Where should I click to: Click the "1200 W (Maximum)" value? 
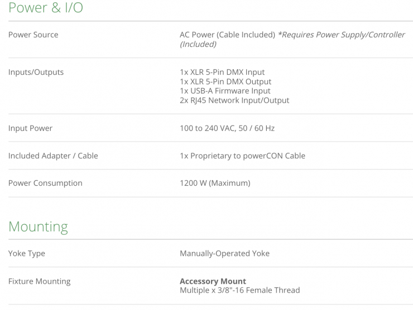click(215, 183)
